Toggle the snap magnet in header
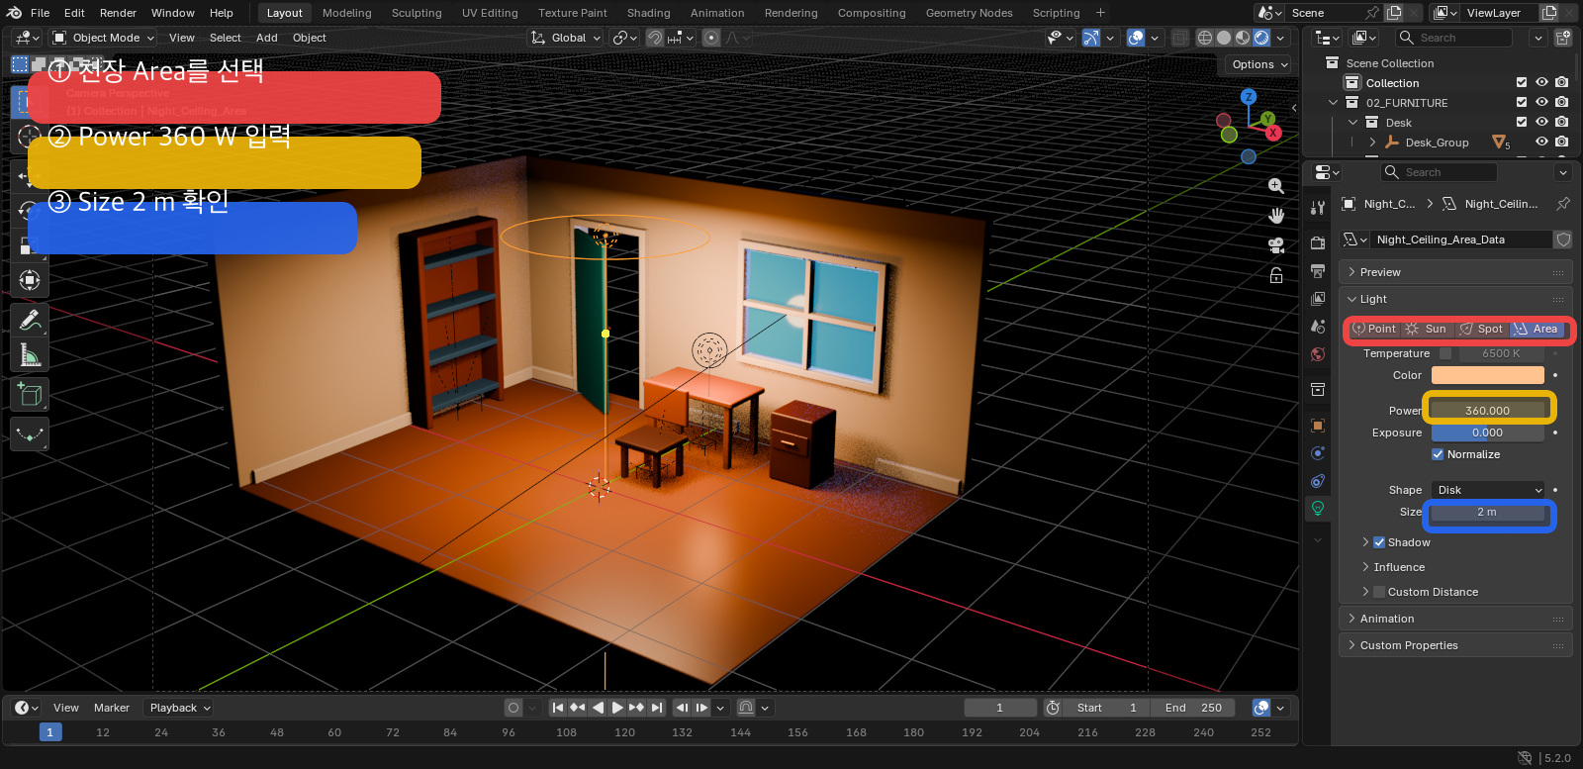The image size is (1583, 769). [x=655, y=38]
